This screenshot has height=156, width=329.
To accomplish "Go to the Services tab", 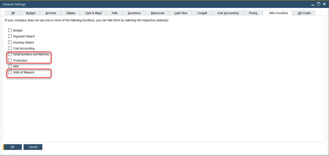I will pos(50,13).
